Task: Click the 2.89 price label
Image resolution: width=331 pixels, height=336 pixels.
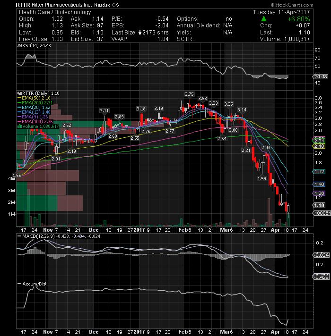Action: (x=119, y=117)
